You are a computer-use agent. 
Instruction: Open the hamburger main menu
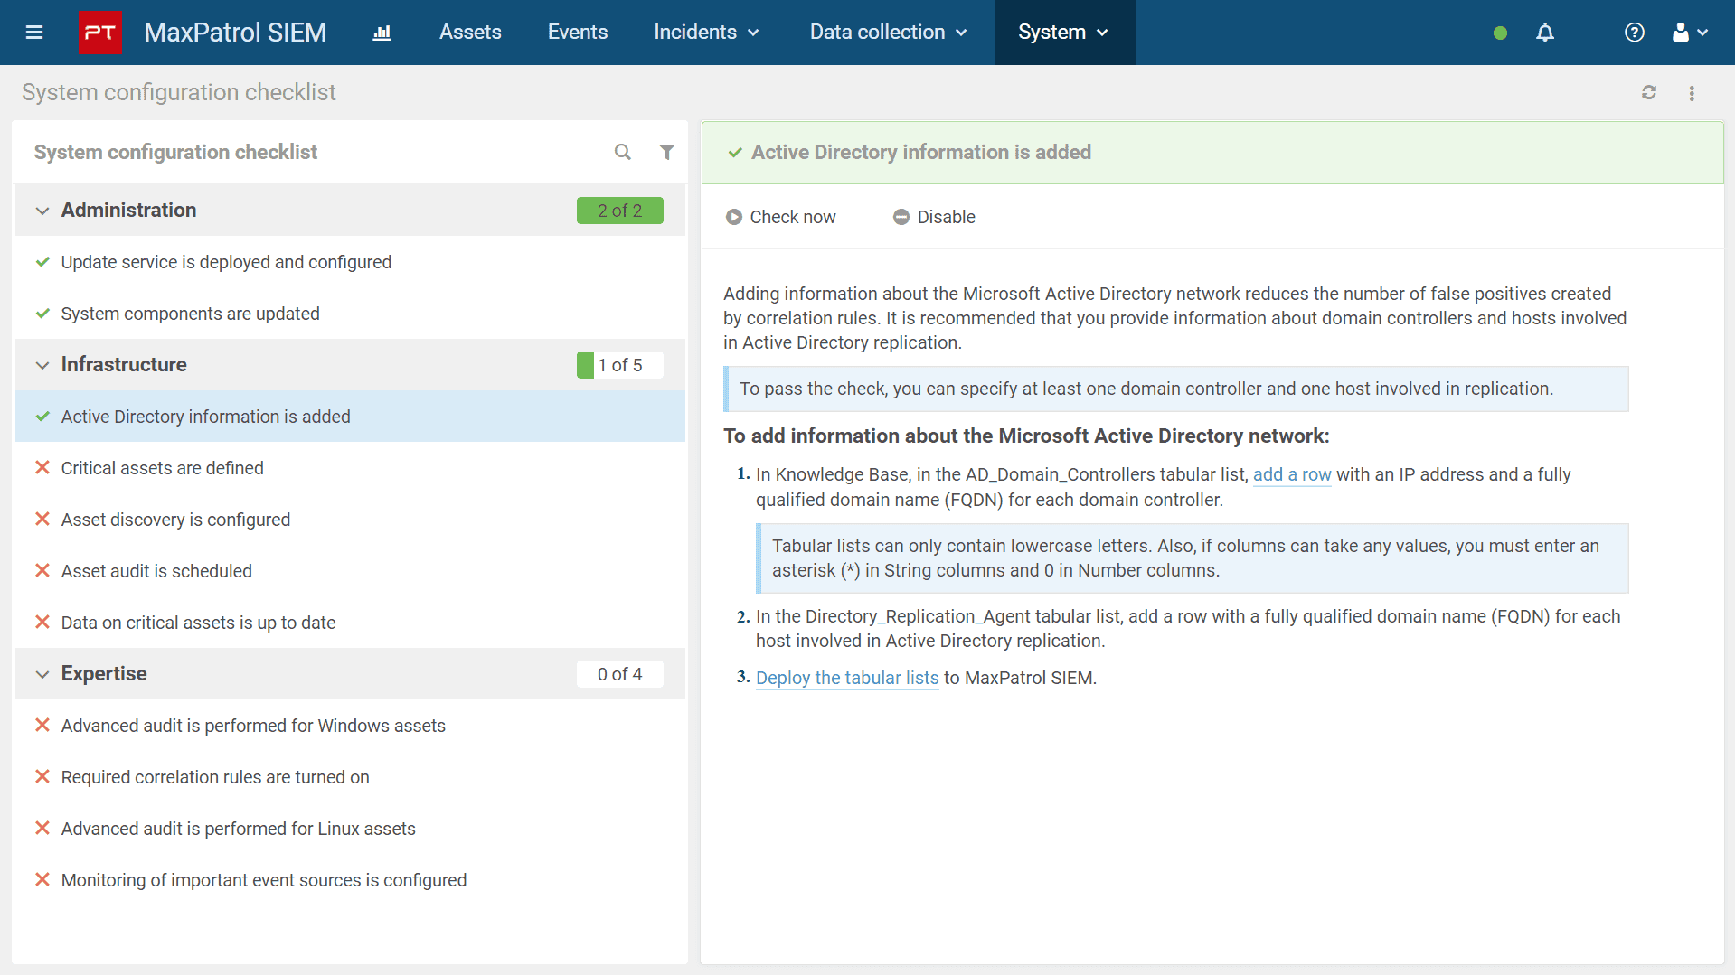(34, 33)
